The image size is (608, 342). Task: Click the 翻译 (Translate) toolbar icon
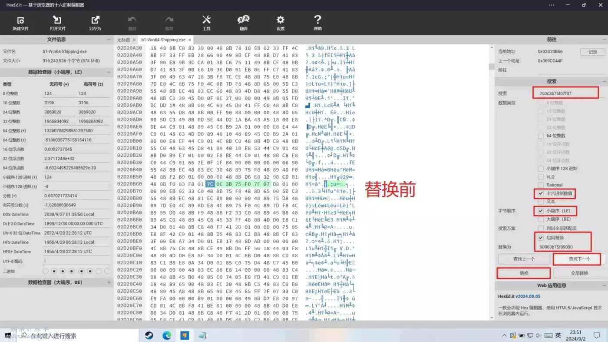[x=243, y=23]
